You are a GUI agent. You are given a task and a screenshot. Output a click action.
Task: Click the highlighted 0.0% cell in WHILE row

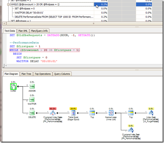click(x=144, y=5)
